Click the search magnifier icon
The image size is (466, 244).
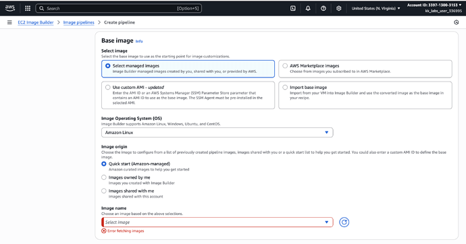point(42,8)
